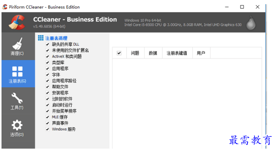Click the Windows 10 Pro 64-bit system text
Viewport: 275px width, 152px height.
(x=142, y=20)
